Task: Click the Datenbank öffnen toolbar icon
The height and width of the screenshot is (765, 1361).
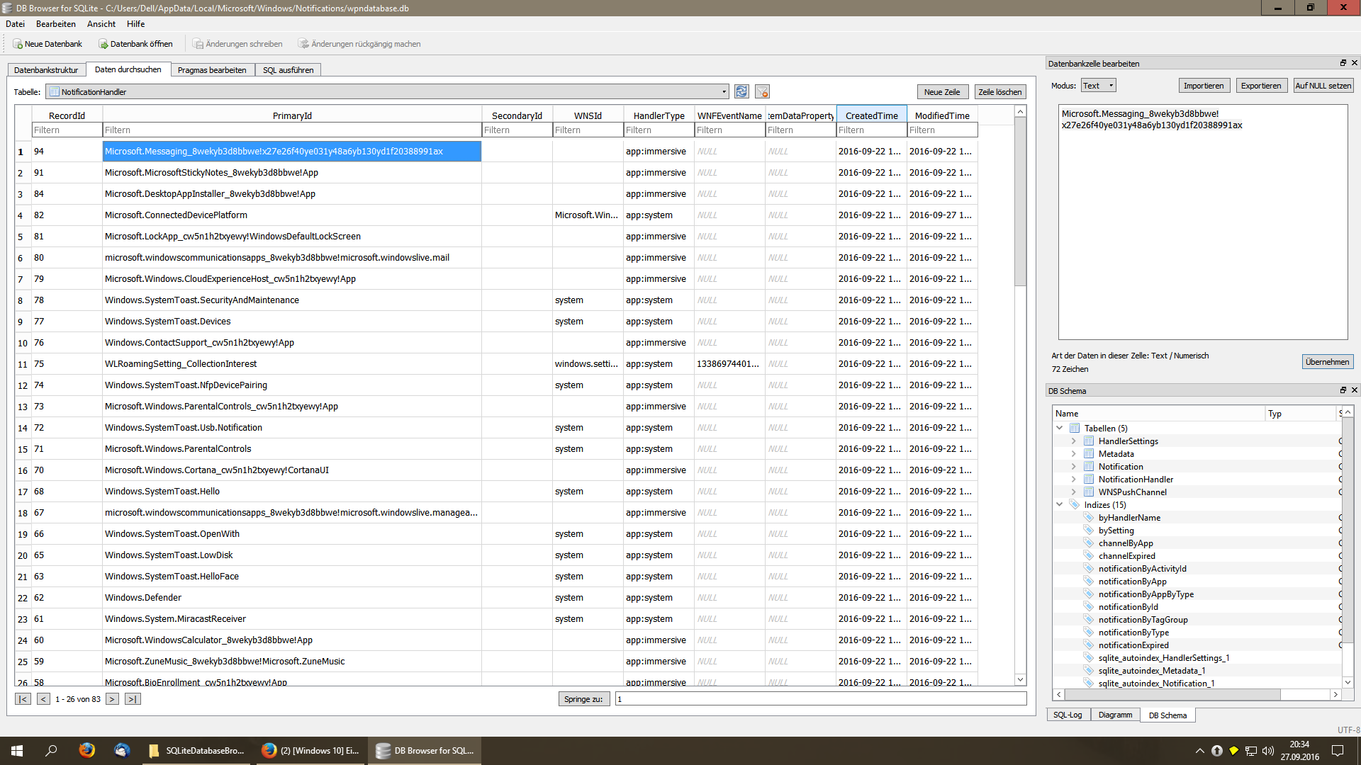Action: click(x=103, y=44)
